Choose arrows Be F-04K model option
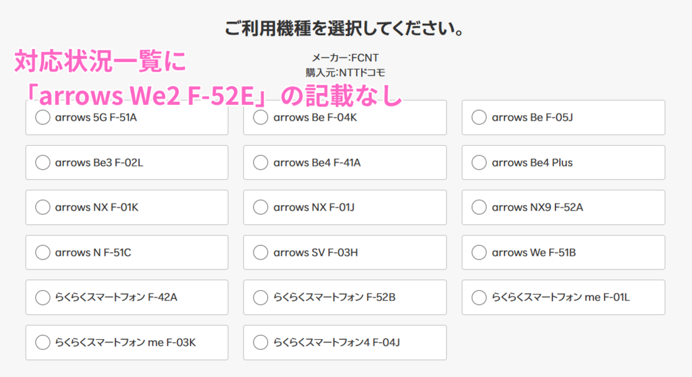 pyautogui.click(x=260, y=117)
